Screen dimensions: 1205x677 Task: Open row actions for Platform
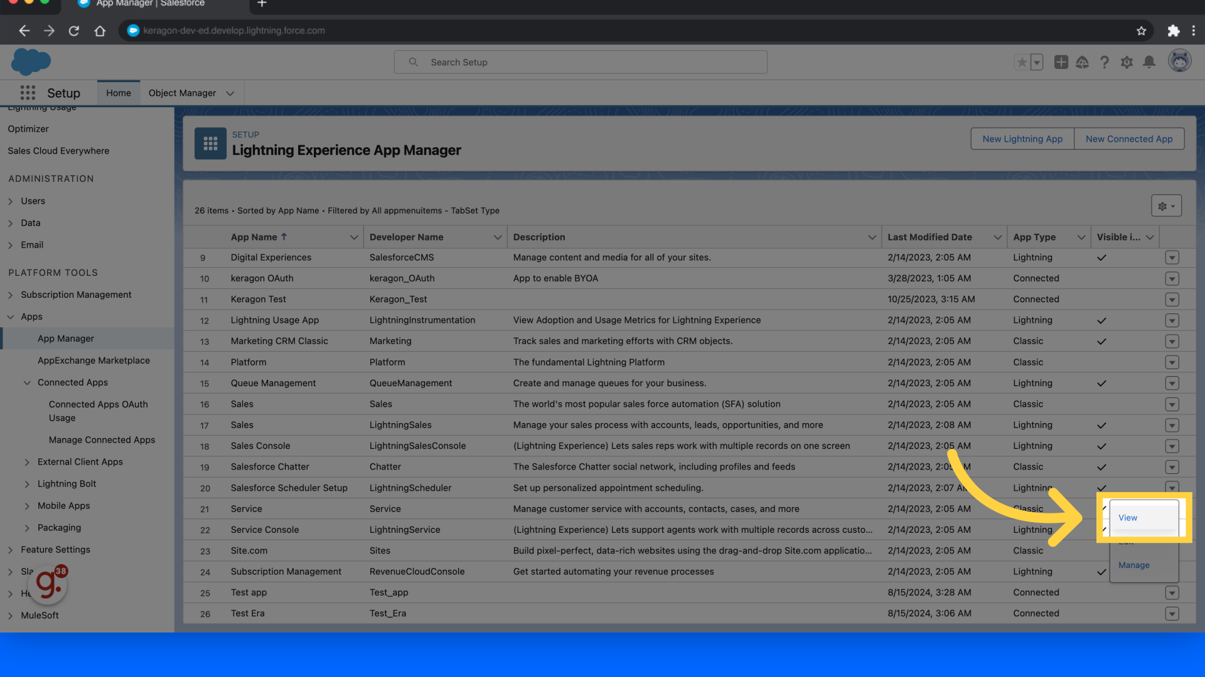(x=1172, y=362)
